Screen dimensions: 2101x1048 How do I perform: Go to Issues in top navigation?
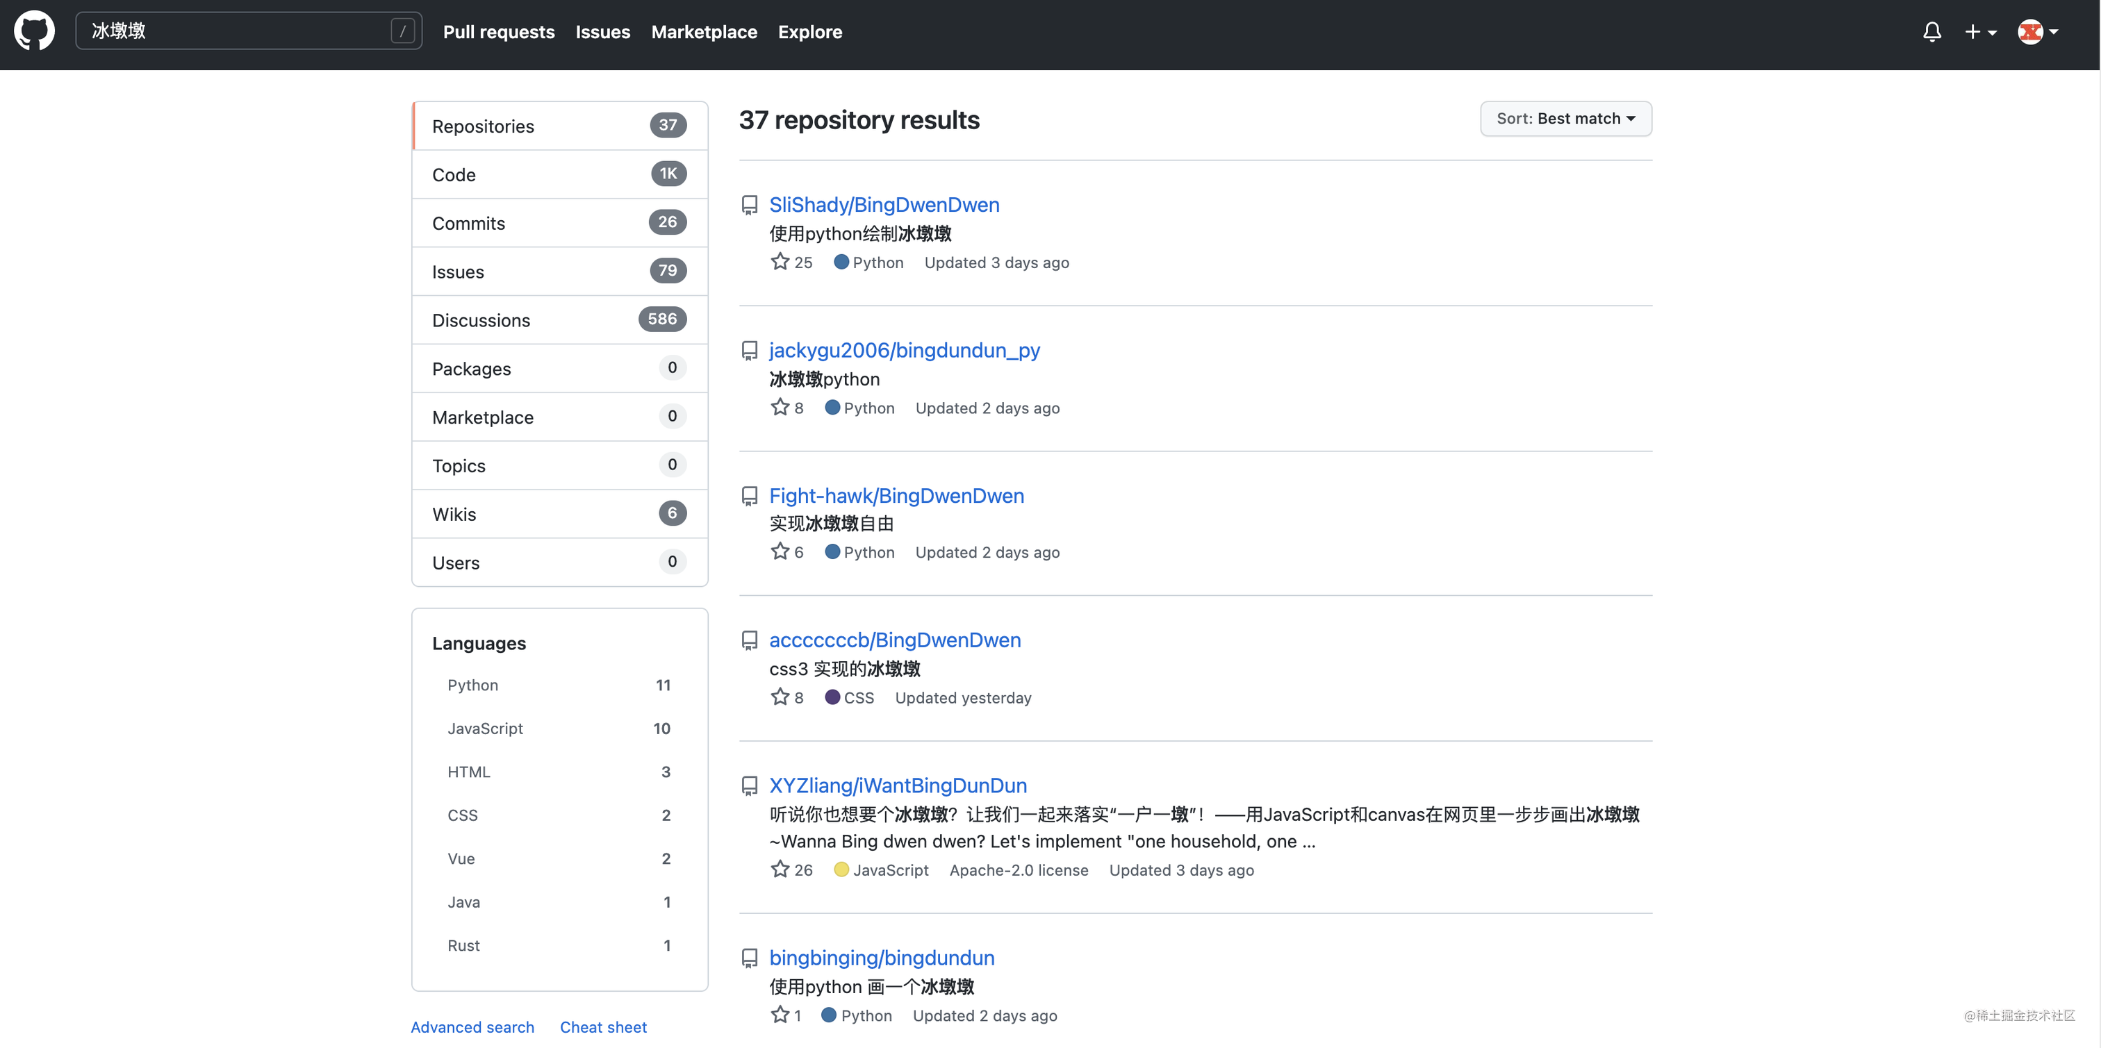click(x=603, y=32)
